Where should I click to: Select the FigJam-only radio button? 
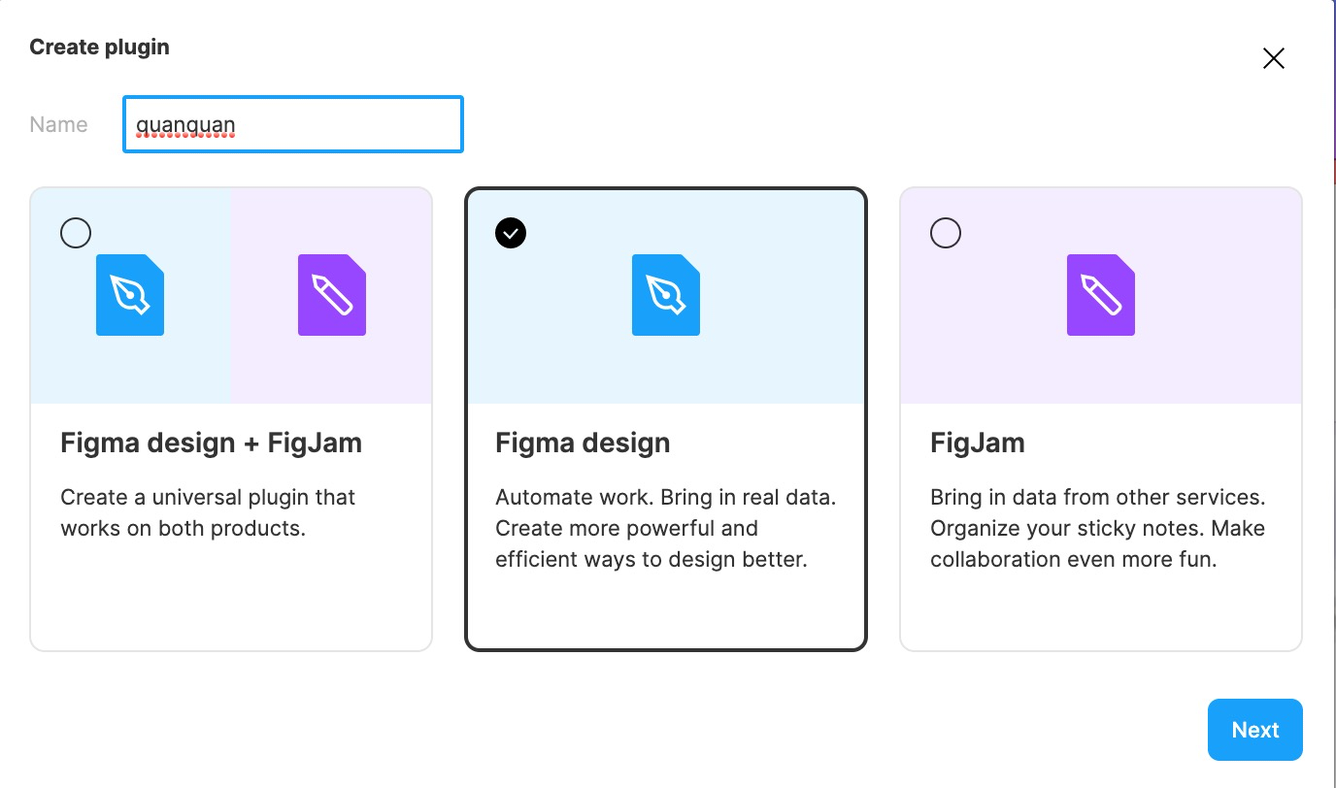tap(946, 233)
